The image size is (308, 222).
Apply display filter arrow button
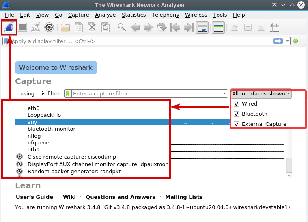278,41
